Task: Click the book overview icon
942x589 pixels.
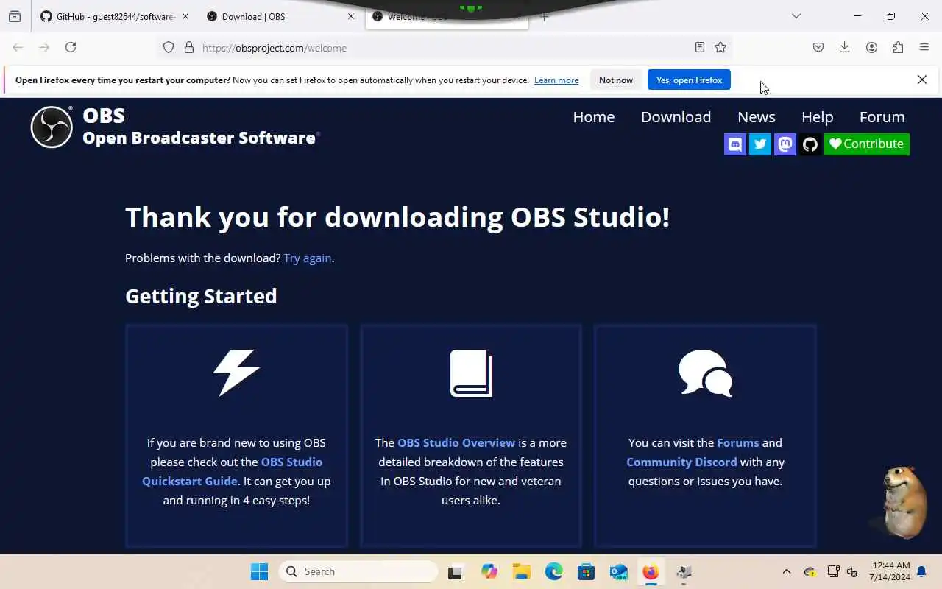Action: pos(471,373)
